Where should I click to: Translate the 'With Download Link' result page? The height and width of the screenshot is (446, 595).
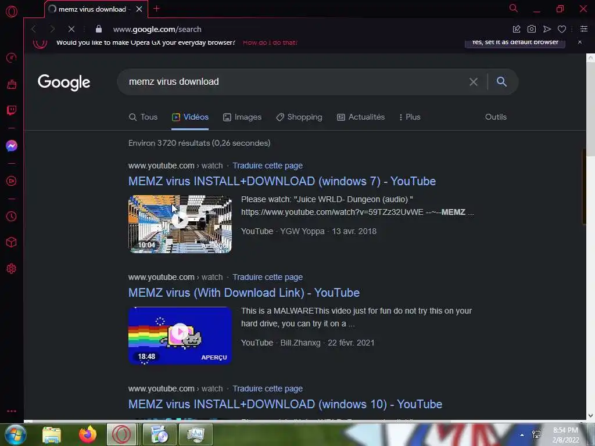click(267, 277)
